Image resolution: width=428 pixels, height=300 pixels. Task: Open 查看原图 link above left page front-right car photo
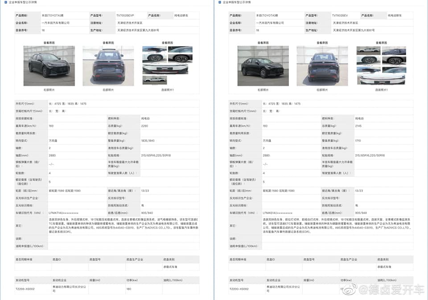click(49, 43)
